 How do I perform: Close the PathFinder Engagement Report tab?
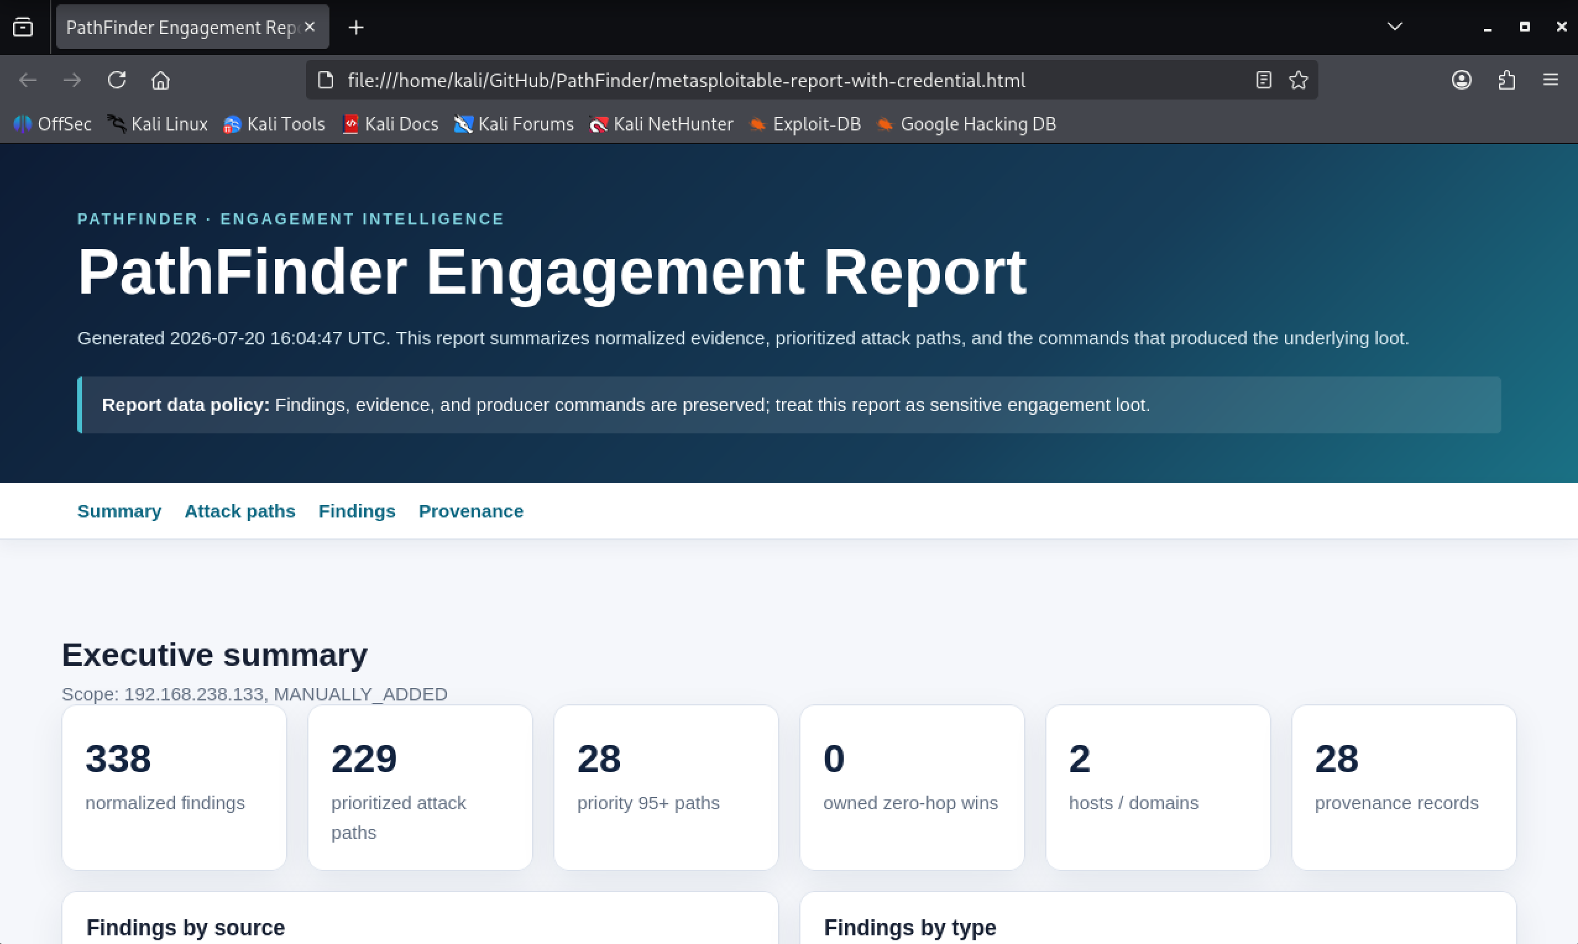point(310,27)
